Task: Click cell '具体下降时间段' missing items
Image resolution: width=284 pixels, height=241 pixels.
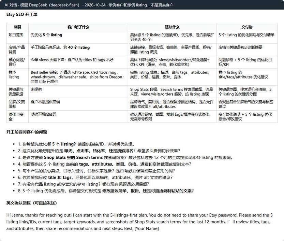Action: click(172, 62)
